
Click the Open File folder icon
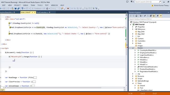[x=13, y=8]
